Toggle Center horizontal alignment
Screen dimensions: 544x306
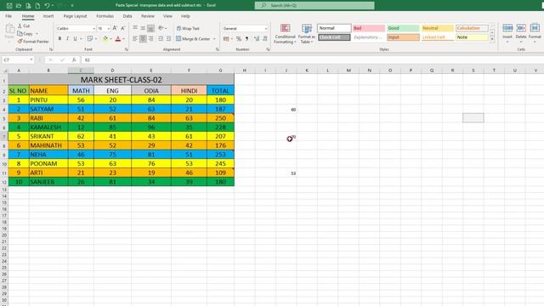[143, 38]
